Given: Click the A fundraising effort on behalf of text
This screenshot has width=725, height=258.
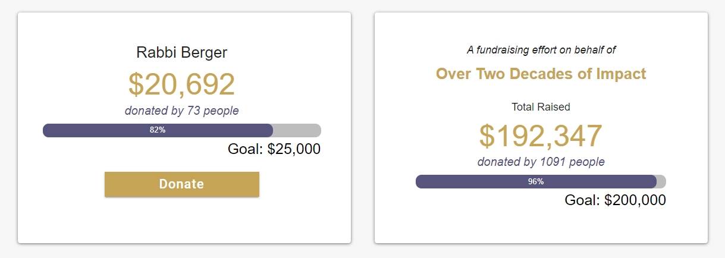Looking at the screenshot, I should tap(541, 50).
